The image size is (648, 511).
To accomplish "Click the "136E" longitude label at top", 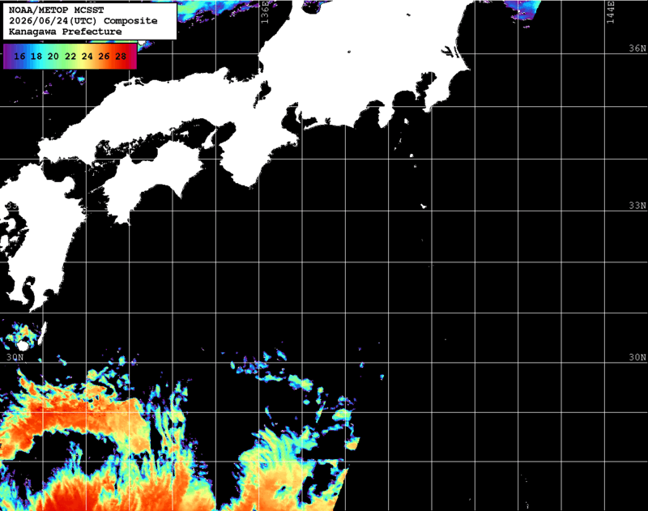I will coord(265,12).
